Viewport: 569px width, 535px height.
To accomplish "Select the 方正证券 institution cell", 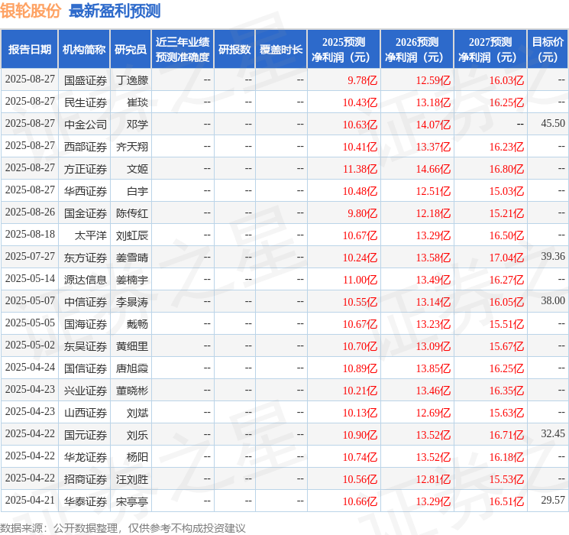I will [x=86, y=169].
